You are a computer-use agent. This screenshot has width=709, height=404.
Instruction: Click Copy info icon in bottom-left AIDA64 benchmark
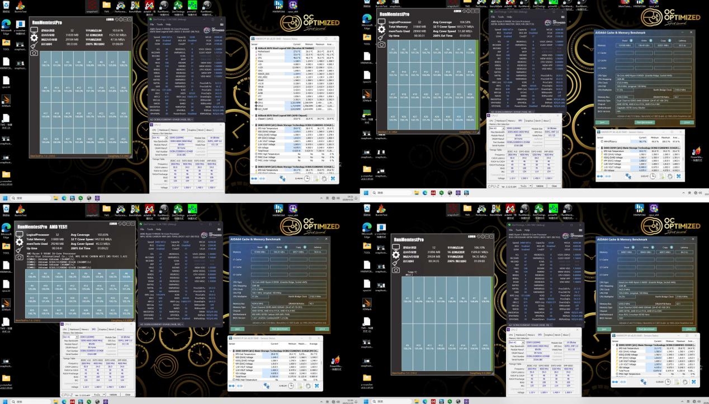coord(304,247)
